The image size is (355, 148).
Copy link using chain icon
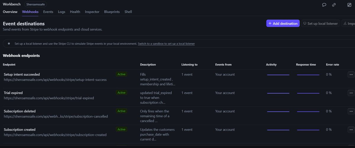(334, 5)
